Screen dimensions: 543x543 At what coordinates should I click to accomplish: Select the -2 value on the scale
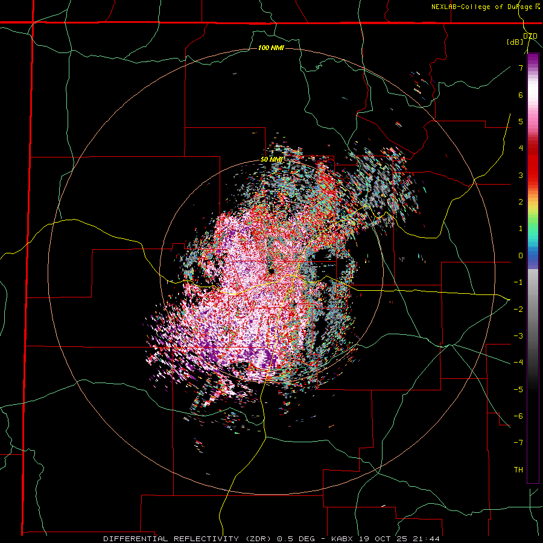click(x=518, y=310)
